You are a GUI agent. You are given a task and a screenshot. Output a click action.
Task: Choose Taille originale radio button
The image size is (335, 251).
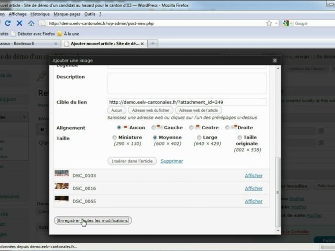(x=240, y=137)
